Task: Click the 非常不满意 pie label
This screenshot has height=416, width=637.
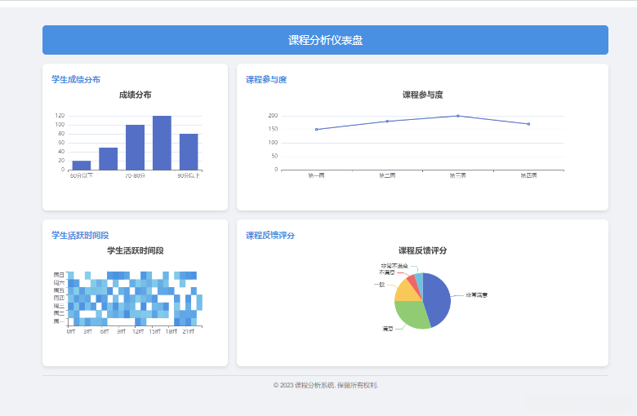Action: point(394,266)
